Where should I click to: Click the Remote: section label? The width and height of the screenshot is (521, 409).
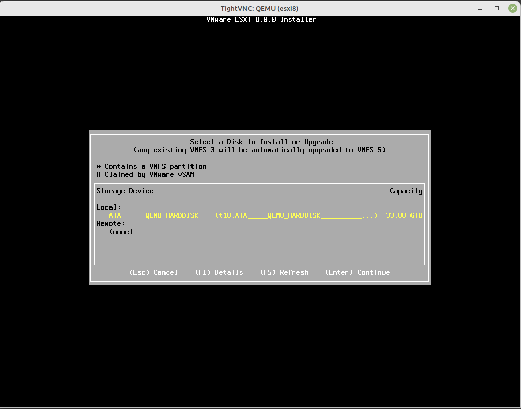point(111,223)
